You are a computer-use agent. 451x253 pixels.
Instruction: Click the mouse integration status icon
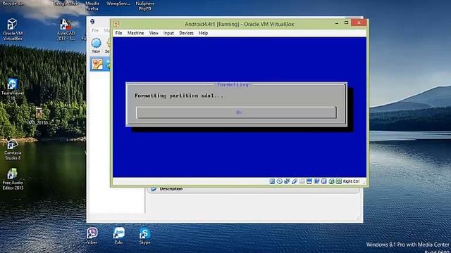point(331,181)
